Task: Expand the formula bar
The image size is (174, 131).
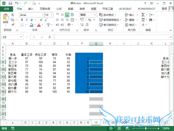Action: point(171,37)
